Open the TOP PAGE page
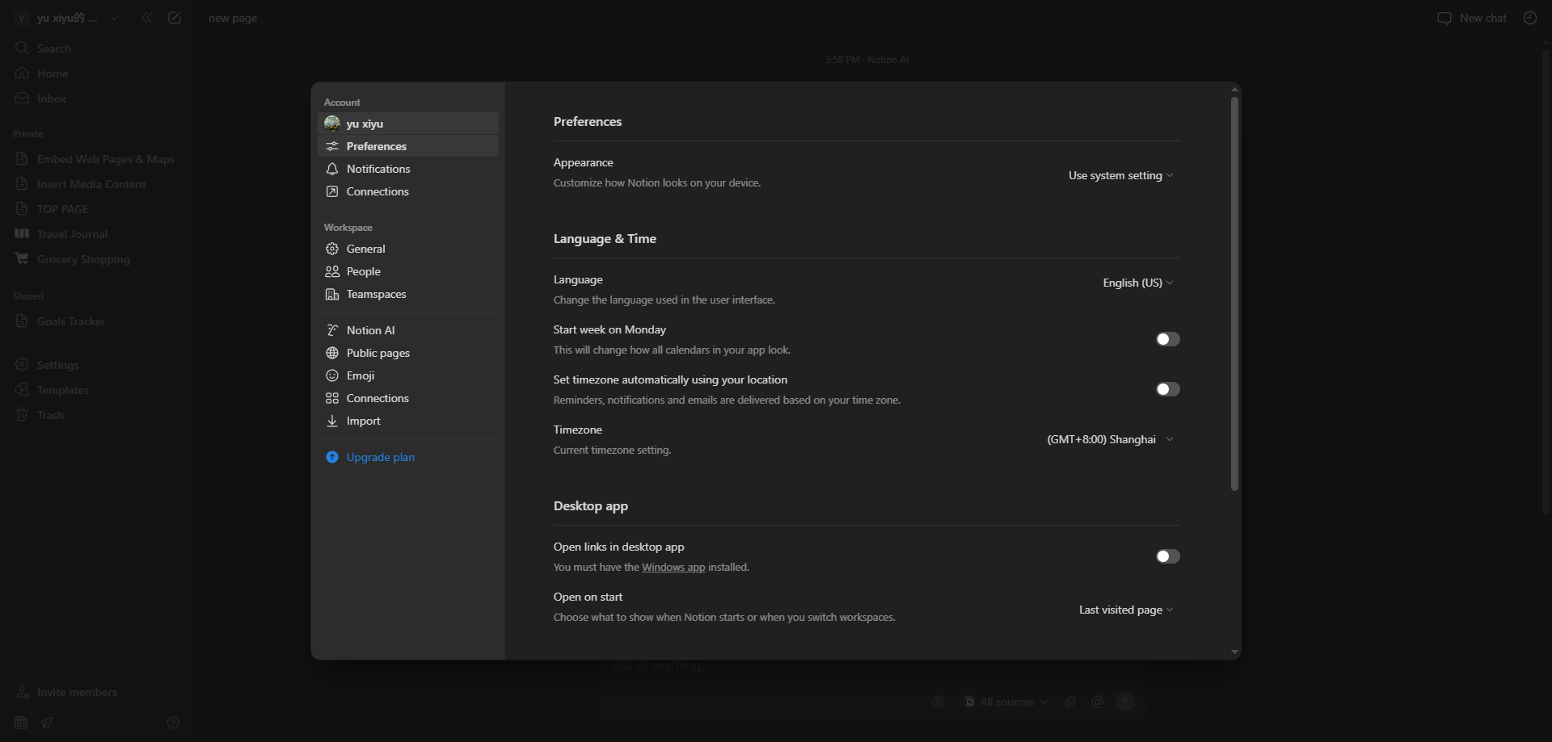Image resolution: width=1552 pixels, height=742 pixels. (95, 209)
